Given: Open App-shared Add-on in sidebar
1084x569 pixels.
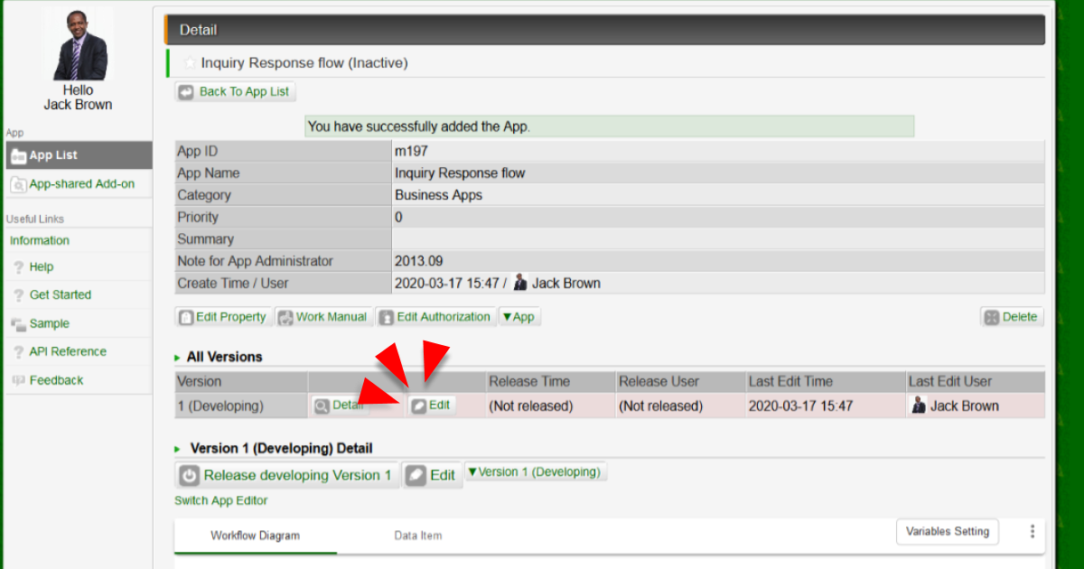Looking at the screenshot, I should (x=81, y=184).
